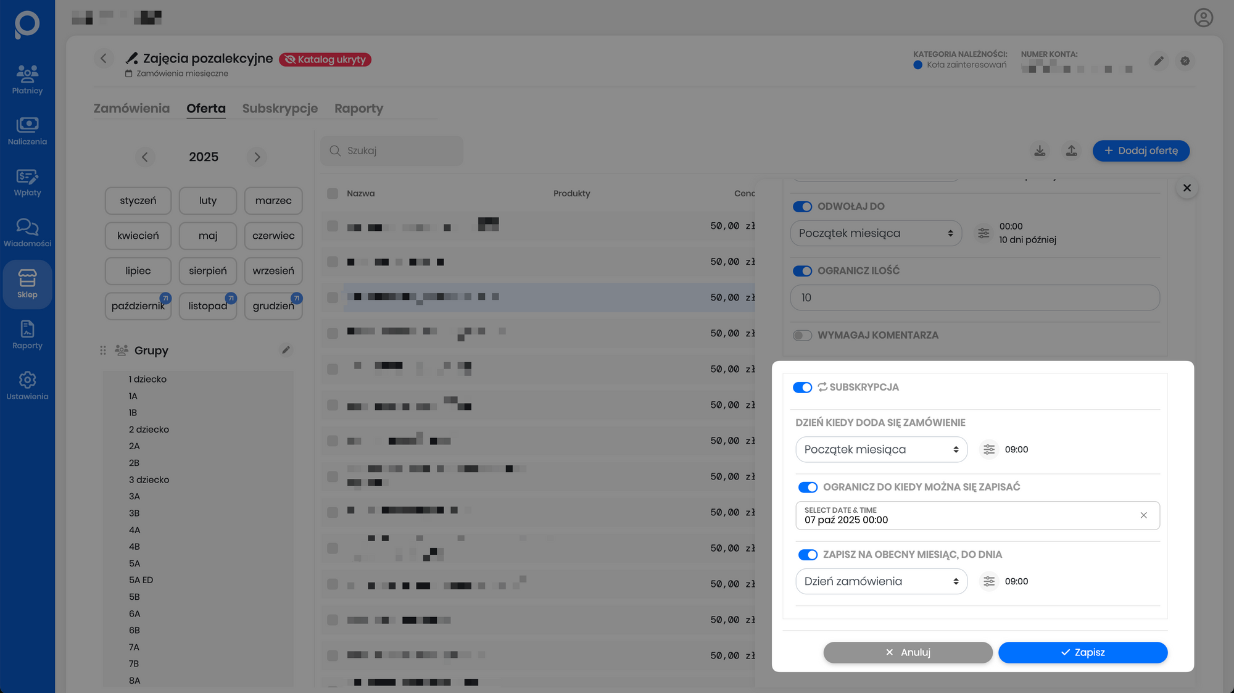The image size is (1234, 693).
Task: Switch to the Subskrypcje tab
Action: click(x=280, y=109)
